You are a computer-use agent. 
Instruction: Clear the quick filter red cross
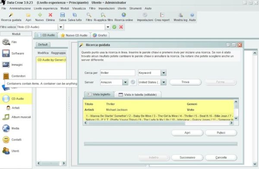pos(121,27)
